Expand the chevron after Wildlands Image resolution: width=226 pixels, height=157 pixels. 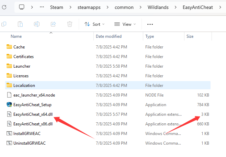click(176, 7)
